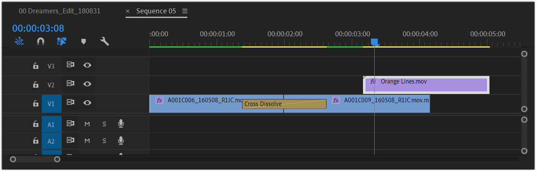This screenshot has width=537, height=172.
Task: Enable voice-over record on A1
Action: click(121, 124)
